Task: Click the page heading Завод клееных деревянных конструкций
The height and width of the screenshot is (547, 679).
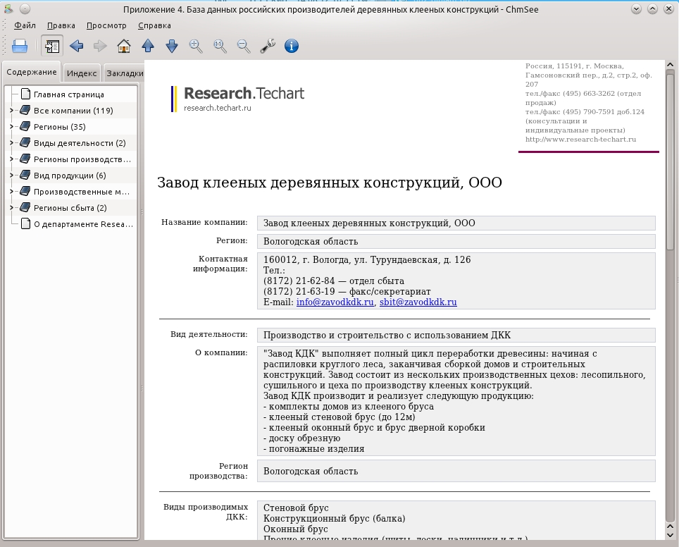Action: tap(330, 183)
